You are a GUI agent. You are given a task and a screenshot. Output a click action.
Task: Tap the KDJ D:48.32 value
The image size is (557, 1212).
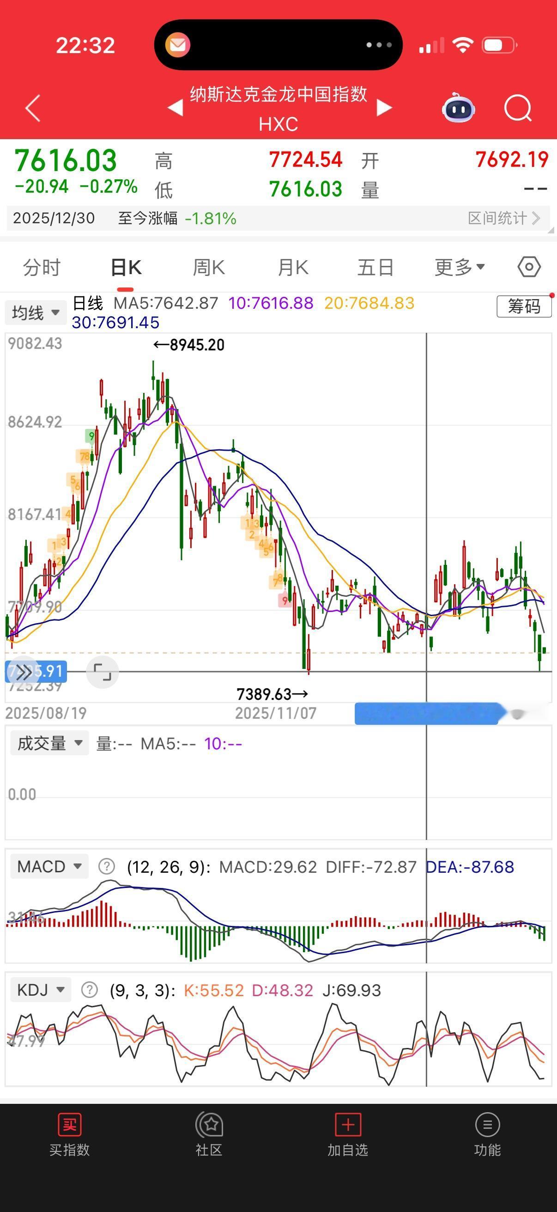(x=283, y=991)
